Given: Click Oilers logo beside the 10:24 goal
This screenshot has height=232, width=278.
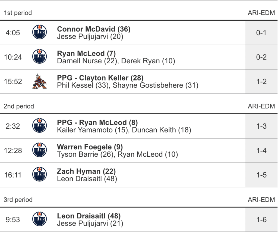Looking at the screenshot, I should 39,57.
